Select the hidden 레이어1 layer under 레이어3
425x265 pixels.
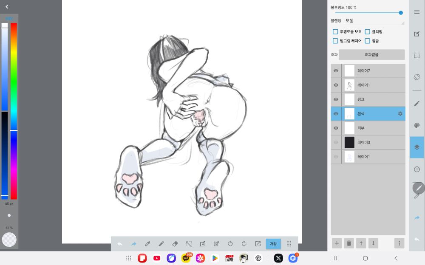[368, 157]
